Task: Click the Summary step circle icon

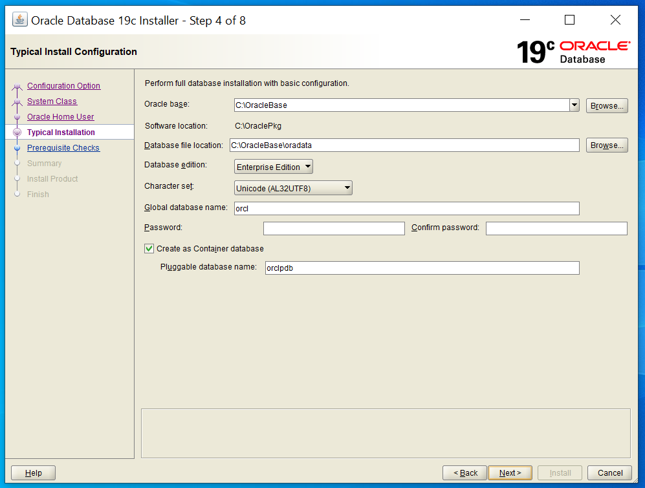Action: 17,163
